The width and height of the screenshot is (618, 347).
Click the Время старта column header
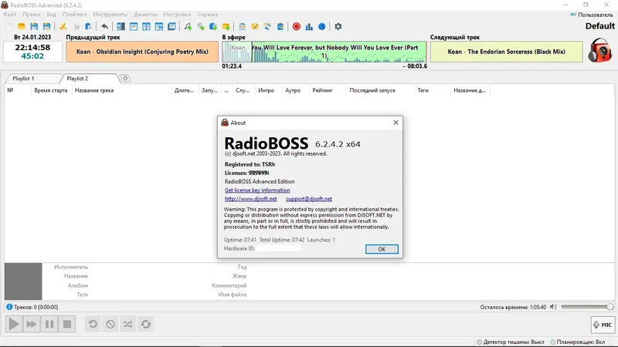point(50,90)
